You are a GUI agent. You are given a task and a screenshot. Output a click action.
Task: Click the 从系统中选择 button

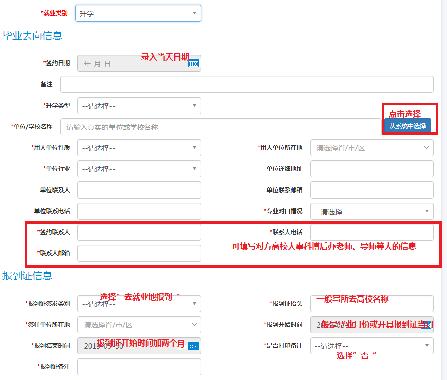pyautogui.click(x=407, y=126)
